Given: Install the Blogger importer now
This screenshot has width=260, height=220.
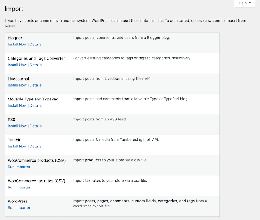Looking at the screenshot, I should coord(17,44).
